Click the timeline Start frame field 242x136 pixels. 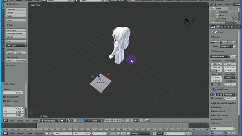62,133
